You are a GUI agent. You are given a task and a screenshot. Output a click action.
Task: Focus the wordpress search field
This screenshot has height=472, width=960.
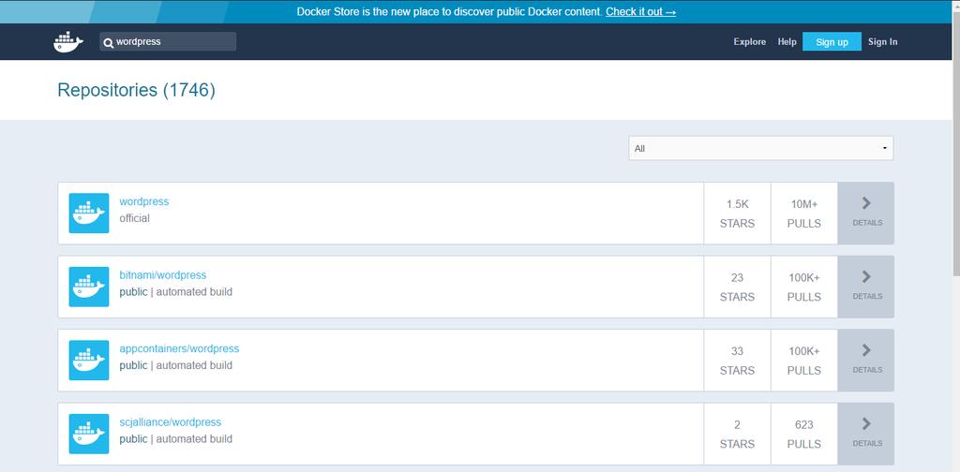pyautogui.click(x=168, y=41)
